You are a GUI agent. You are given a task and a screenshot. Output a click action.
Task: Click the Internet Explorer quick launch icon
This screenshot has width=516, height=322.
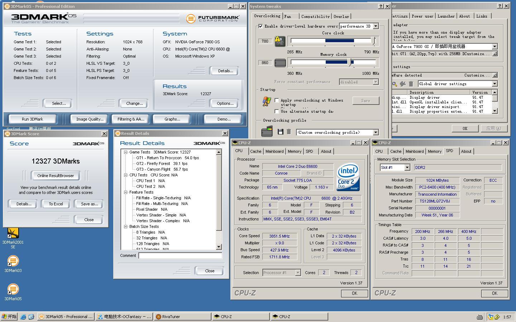23,317
